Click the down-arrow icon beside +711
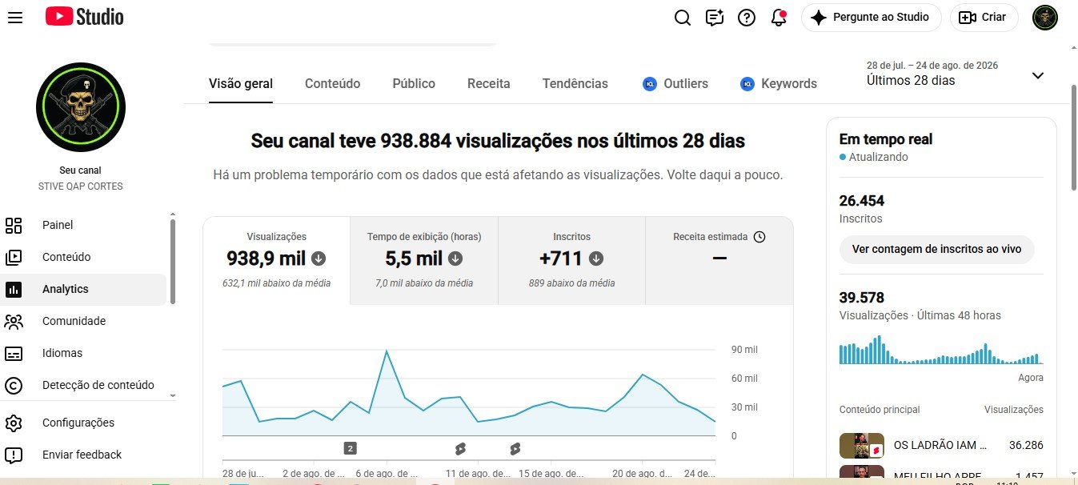This screenshot has width=1078, height=485. click(596, 259)
